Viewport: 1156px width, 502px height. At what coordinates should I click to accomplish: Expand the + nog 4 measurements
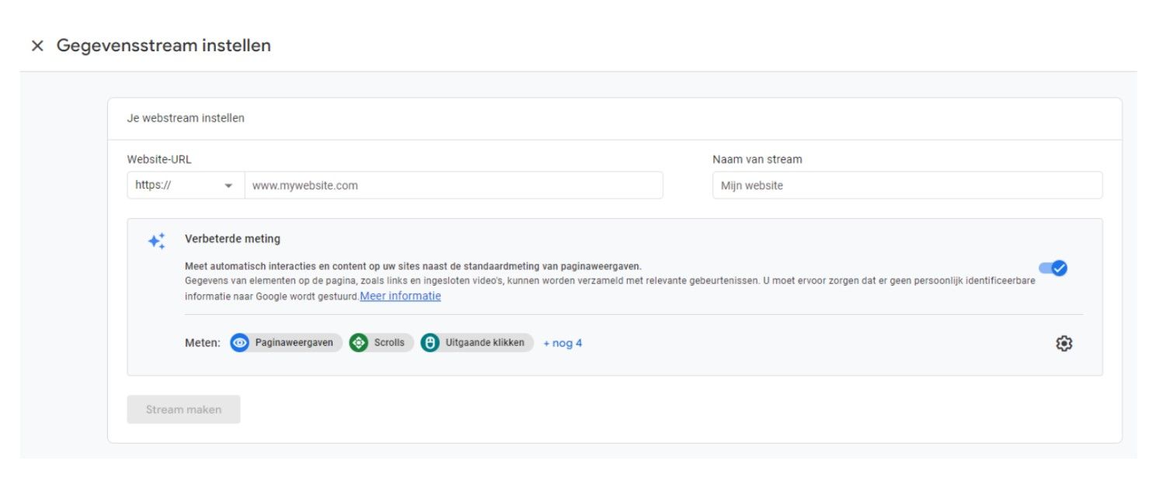point(562,343)
